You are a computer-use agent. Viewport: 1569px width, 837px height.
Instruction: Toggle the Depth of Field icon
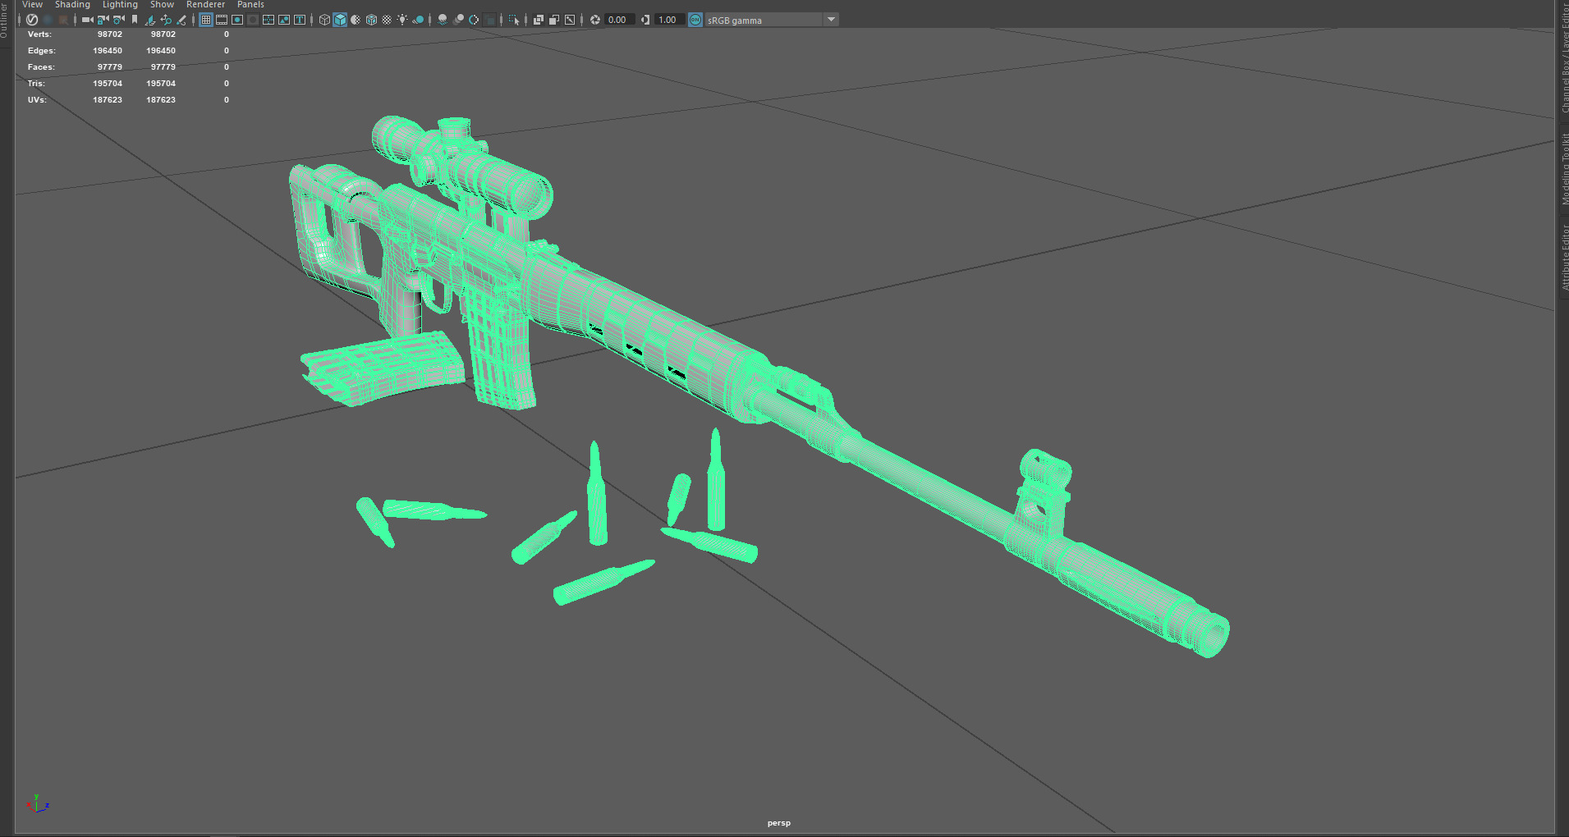[489, 20]
